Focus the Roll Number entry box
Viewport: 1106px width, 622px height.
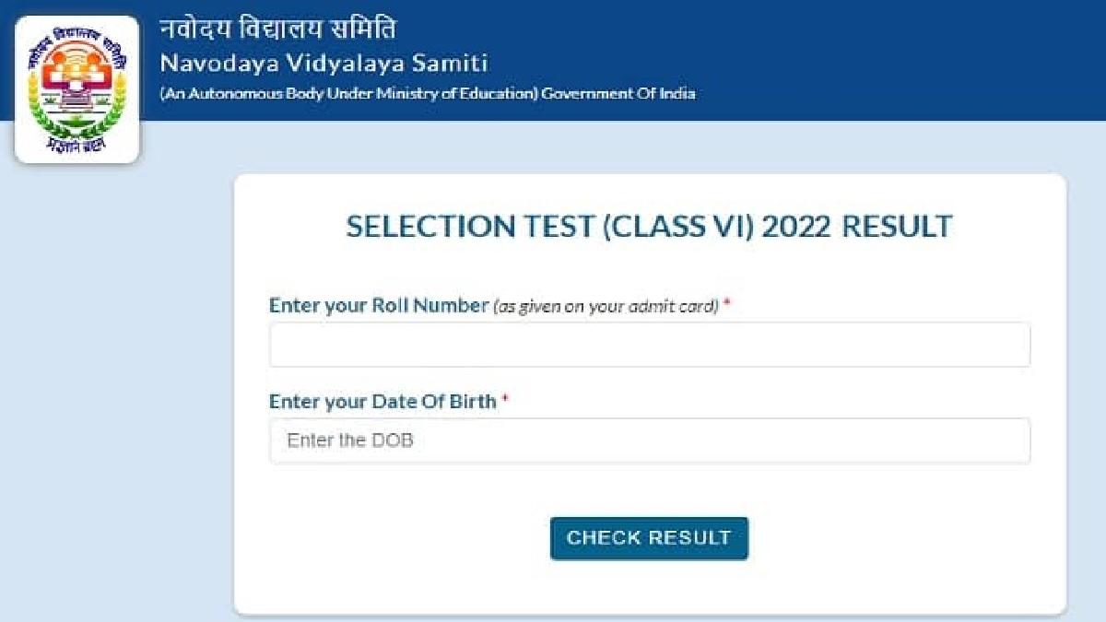click(649, 344)
